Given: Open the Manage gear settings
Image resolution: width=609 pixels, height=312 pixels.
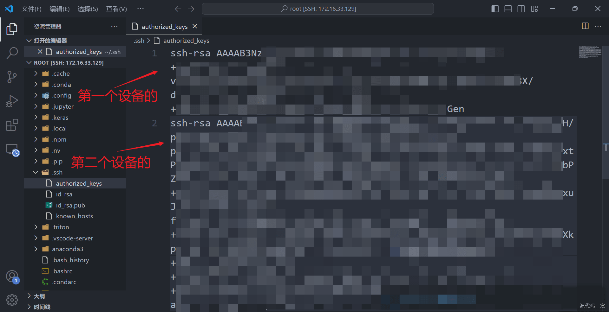Looking at the screenshot, I should coord(12,299).
